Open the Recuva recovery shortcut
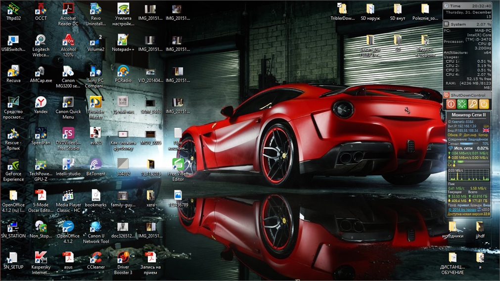The width and height of the screenshot is (500, 281). (x=13, y=72)
